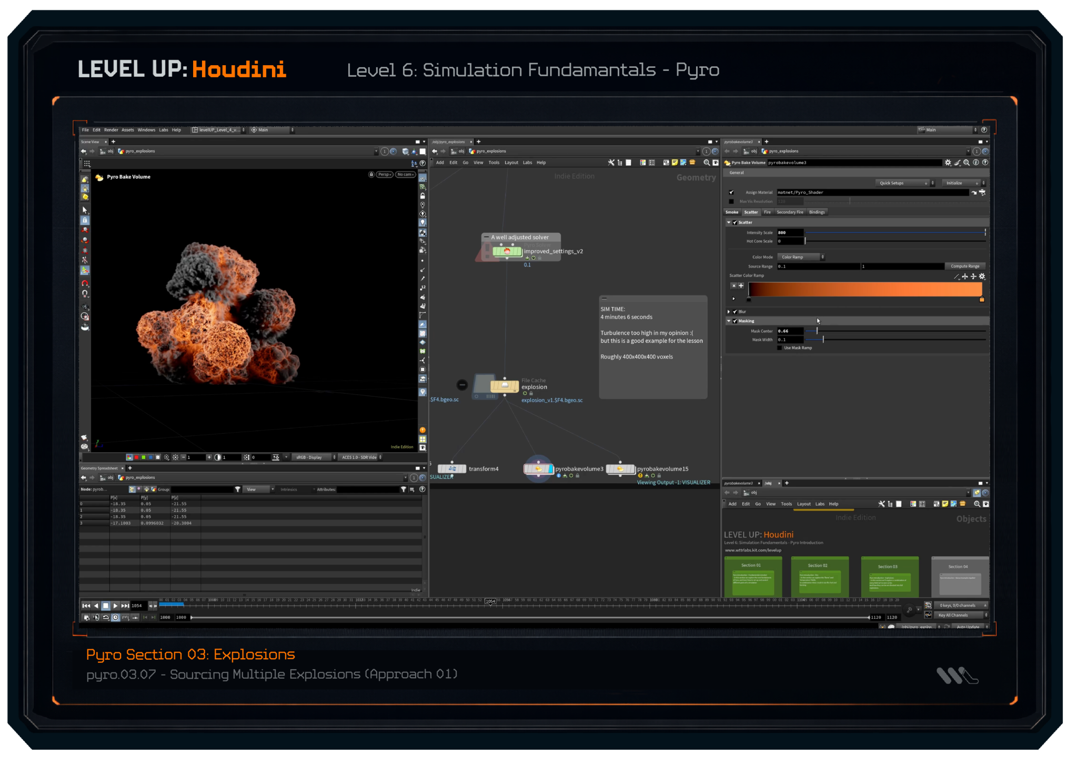Open the parameter search magnifier icon
1067x757 pixels.
[x=967, y=162]
